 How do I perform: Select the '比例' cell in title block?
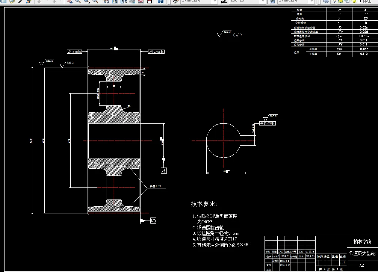click(343, 257)
